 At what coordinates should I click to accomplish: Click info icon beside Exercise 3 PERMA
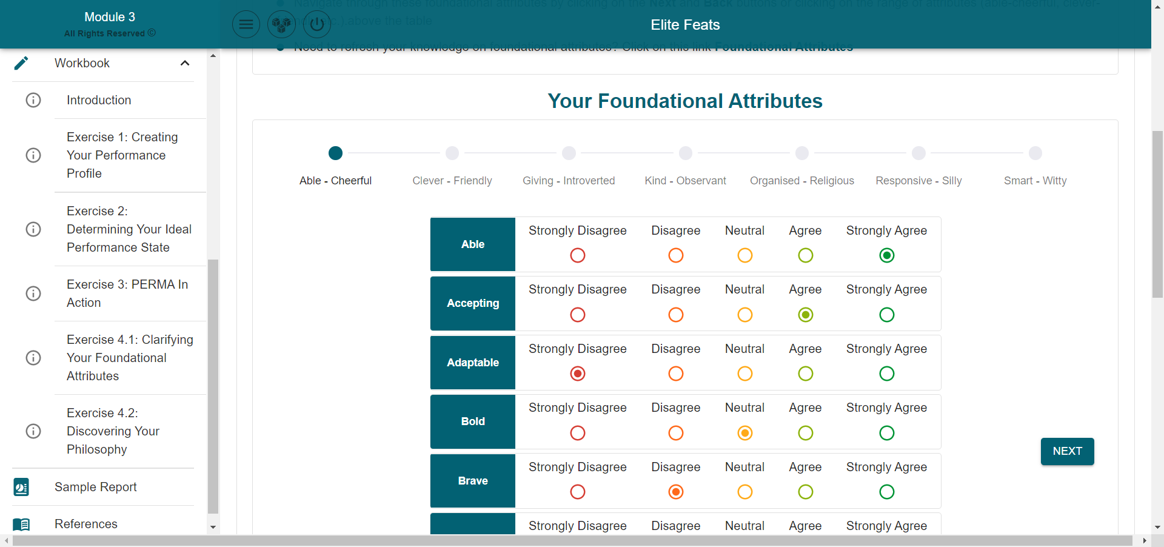[33, 294]
